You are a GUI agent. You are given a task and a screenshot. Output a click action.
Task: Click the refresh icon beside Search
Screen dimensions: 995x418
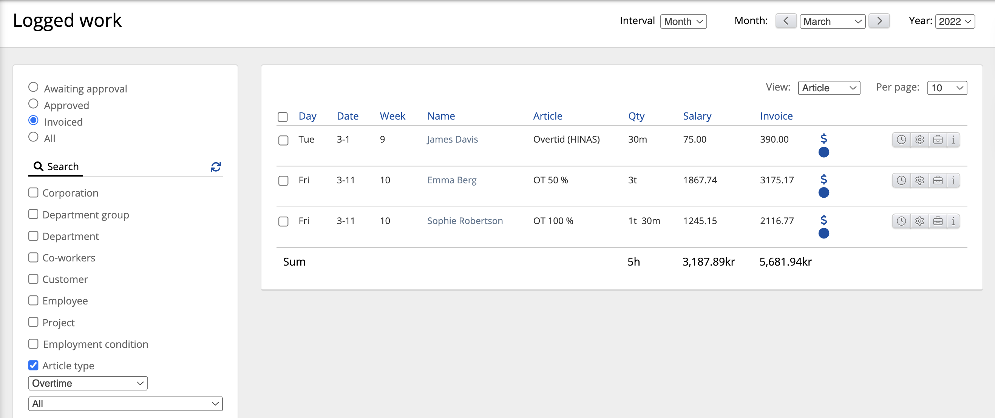[x=216, y=167]
